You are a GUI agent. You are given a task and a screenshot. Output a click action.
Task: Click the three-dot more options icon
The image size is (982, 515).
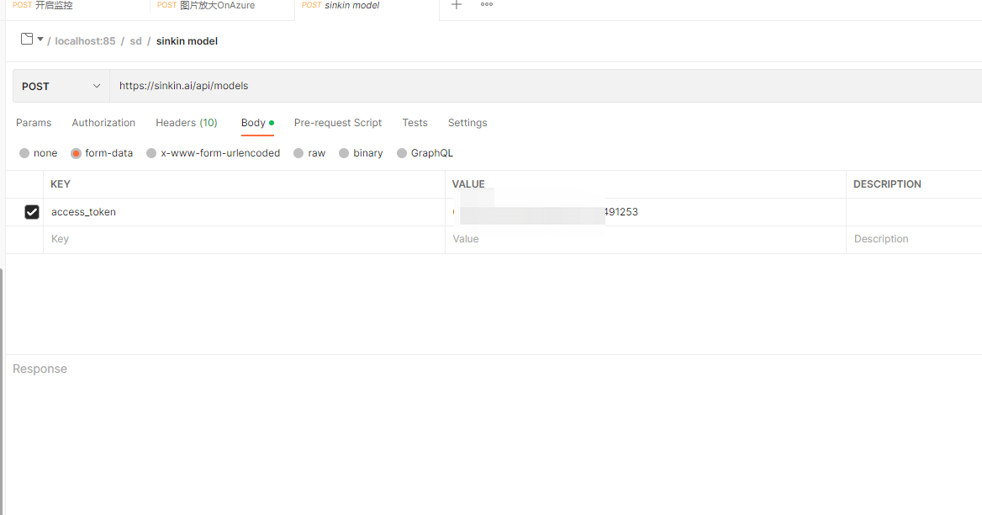pos(486,5)
